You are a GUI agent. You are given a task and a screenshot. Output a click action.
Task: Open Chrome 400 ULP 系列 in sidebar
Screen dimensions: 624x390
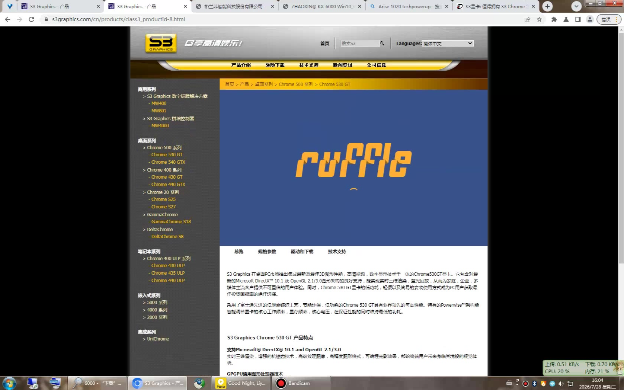[x=169, y=259]
